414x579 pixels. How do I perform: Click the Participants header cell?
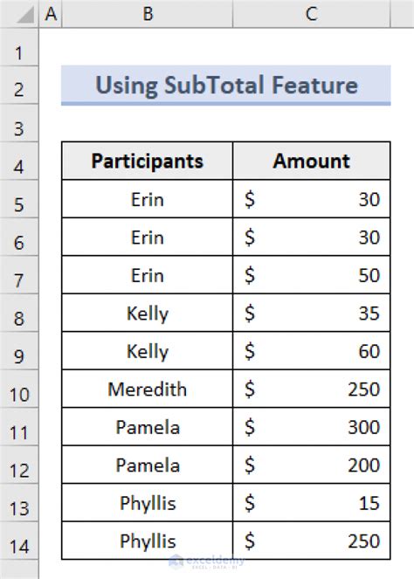pos(148,161)
